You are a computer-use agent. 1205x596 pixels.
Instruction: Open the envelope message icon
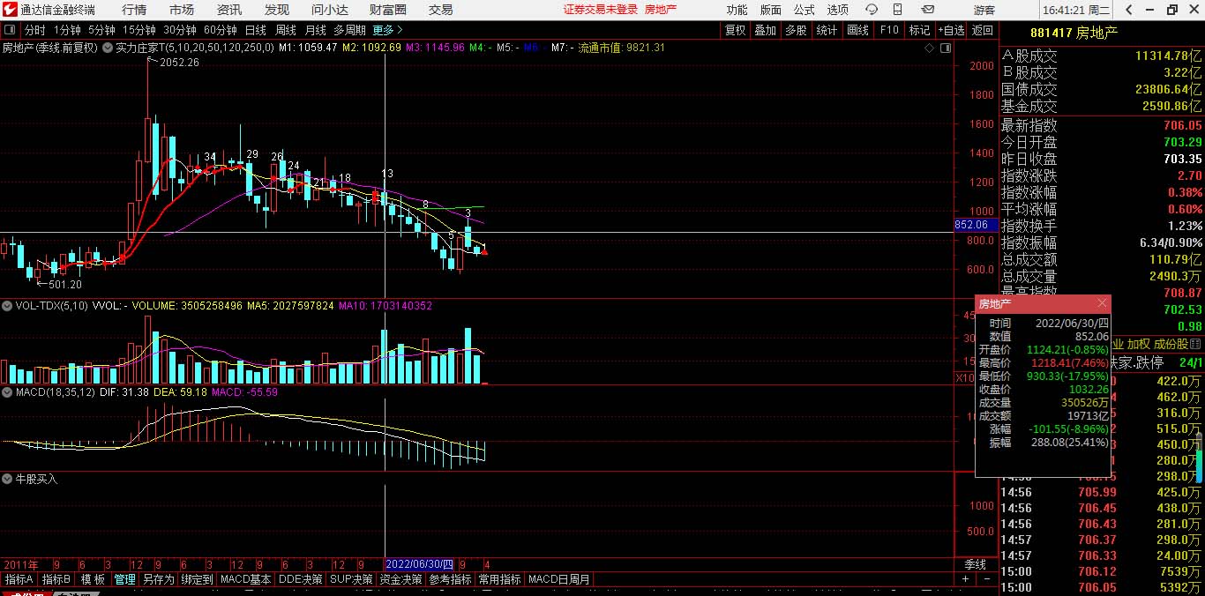coord(927,10)
